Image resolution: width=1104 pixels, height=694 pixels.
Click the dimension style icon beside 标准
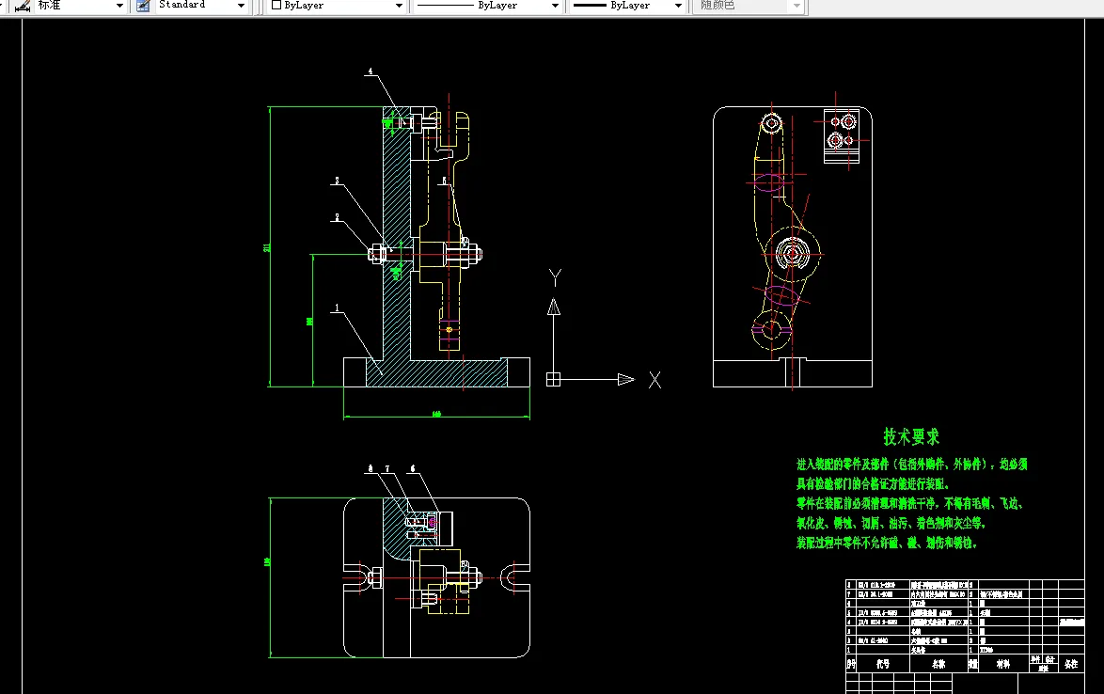tap(23, 6)
